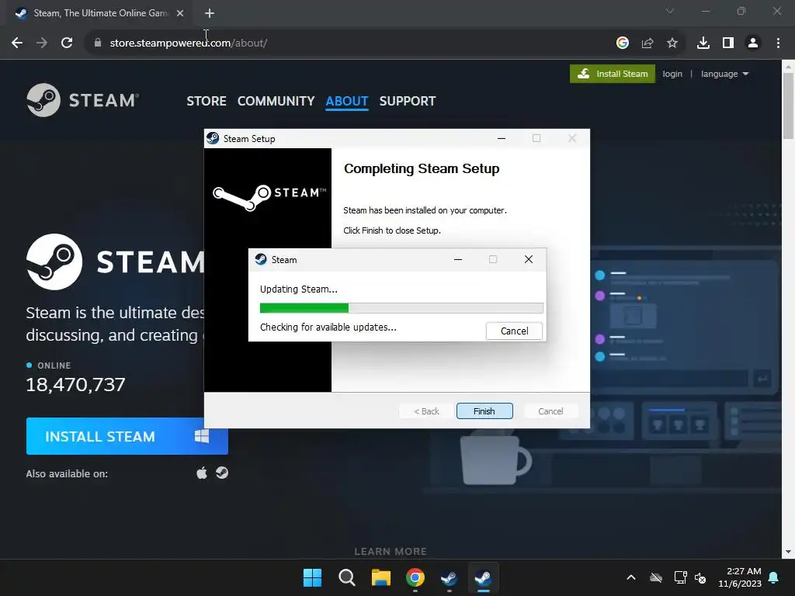Click 'Checking for available updates...' text
795x596 pixels.
tap(328, 327)
